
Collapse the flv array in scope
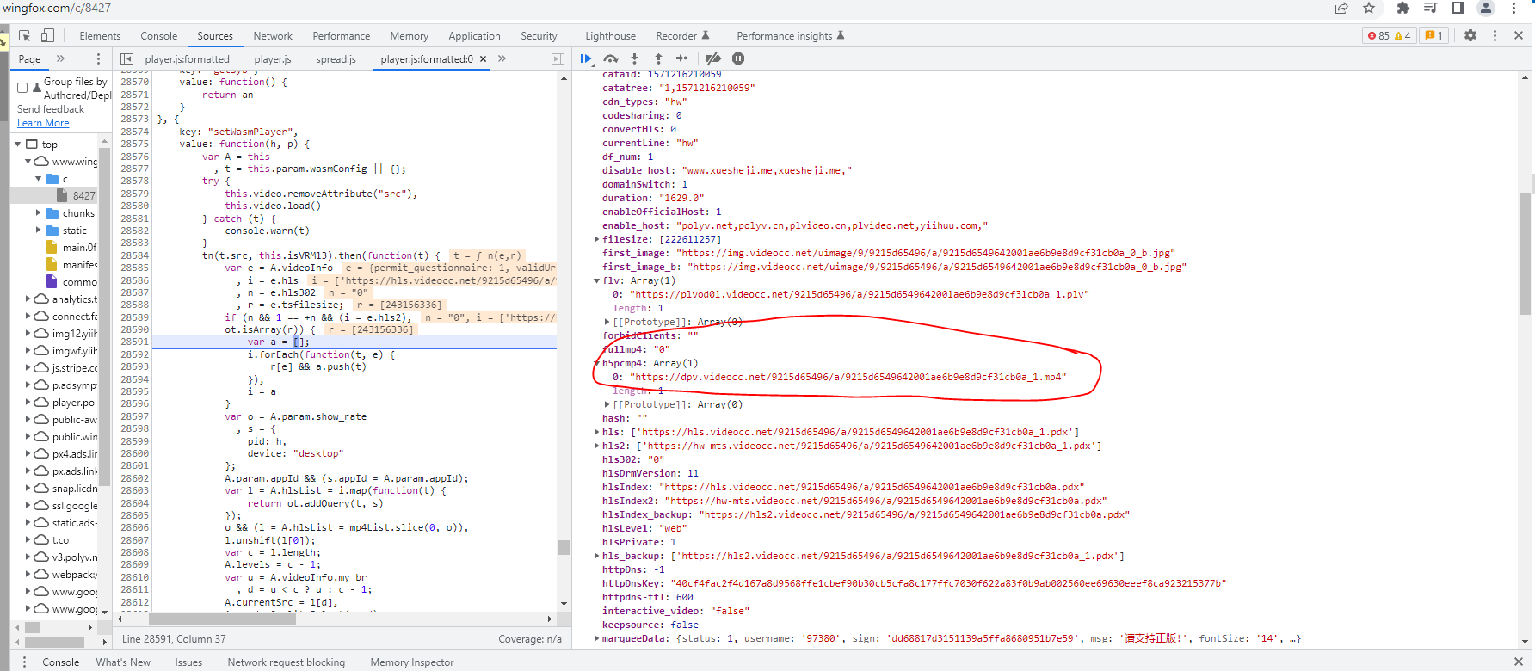pos(597,280)
